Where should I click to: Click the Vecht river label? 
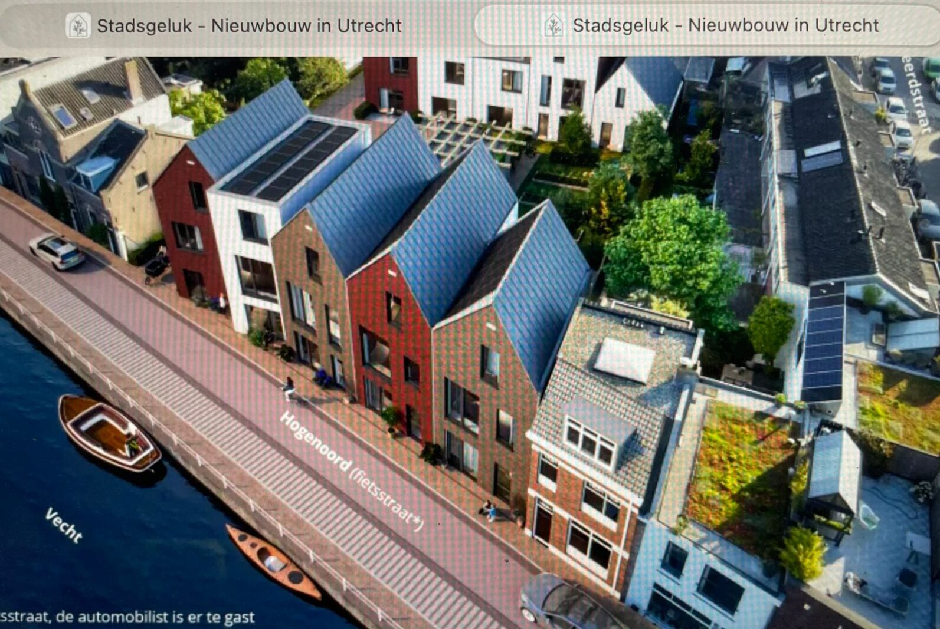[64, 525]
